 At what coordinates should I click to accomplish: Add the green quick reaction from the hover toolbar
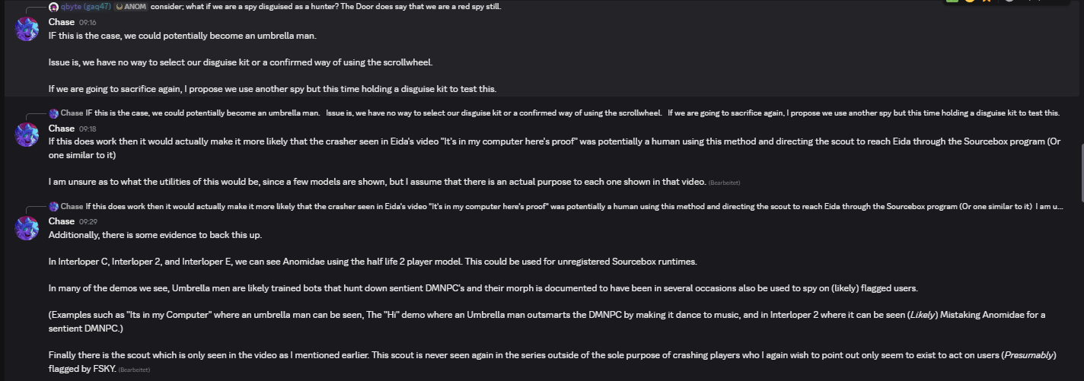click(x=952, y=2)
